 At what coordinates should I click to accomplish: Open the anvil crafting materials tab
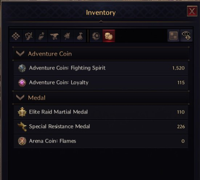(54, 36)
